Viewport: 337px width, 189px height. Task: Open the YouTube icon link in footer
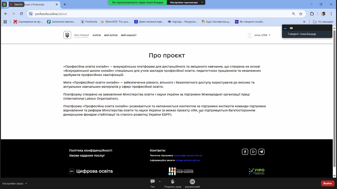click(253, 152)
